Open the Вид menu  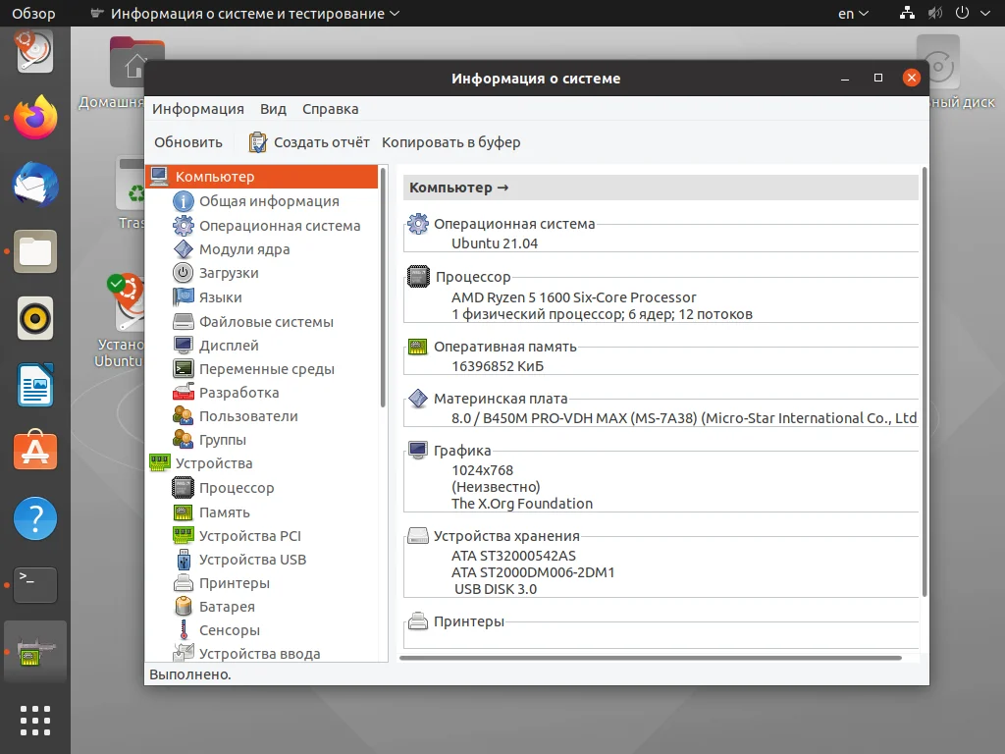point(273,108)
